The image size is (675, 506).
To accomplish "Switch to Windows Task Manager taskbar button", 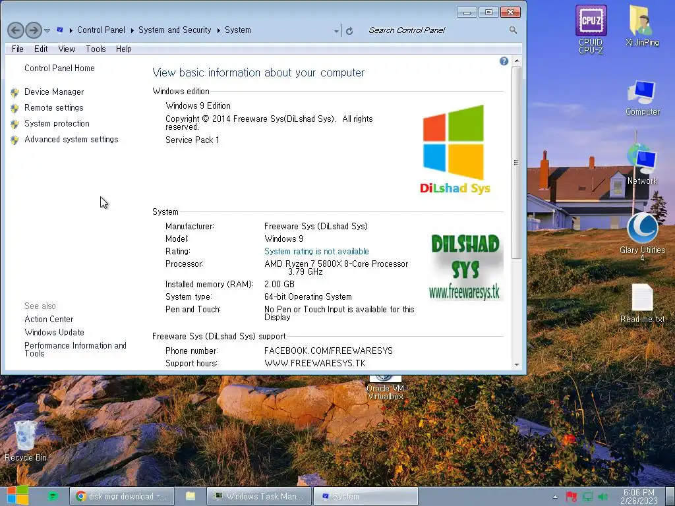I will [x=260, y=496].
